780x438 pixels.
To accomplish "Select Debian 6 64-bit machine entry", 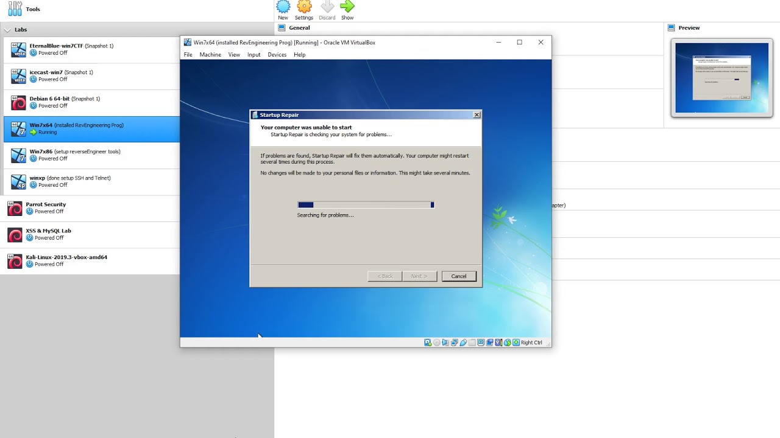I will 91,102.
